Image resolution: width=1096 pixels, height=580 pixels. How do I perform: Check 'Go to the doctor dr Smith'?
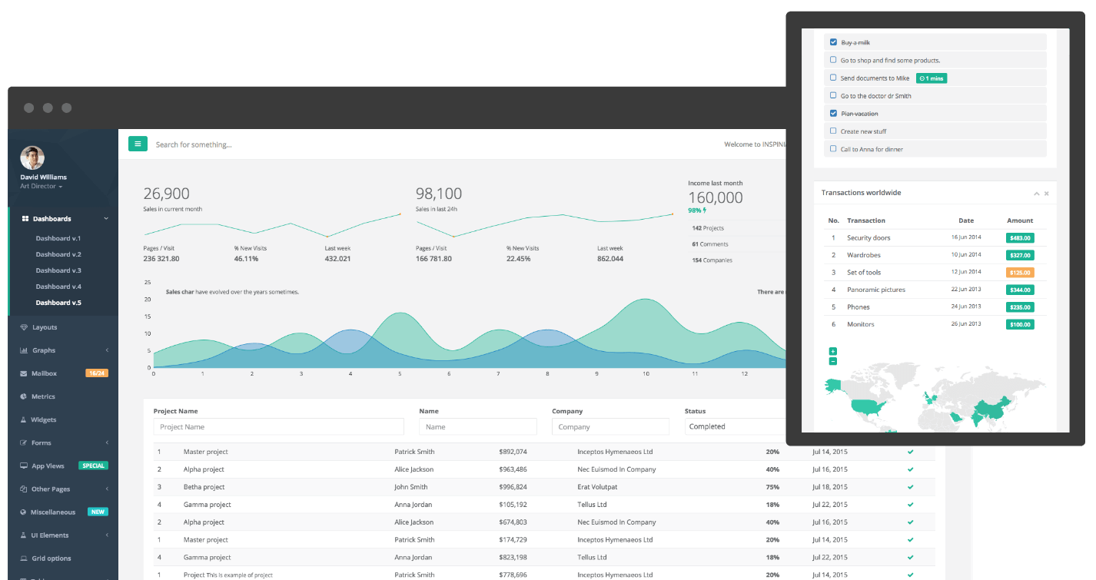tap(833, 95)
